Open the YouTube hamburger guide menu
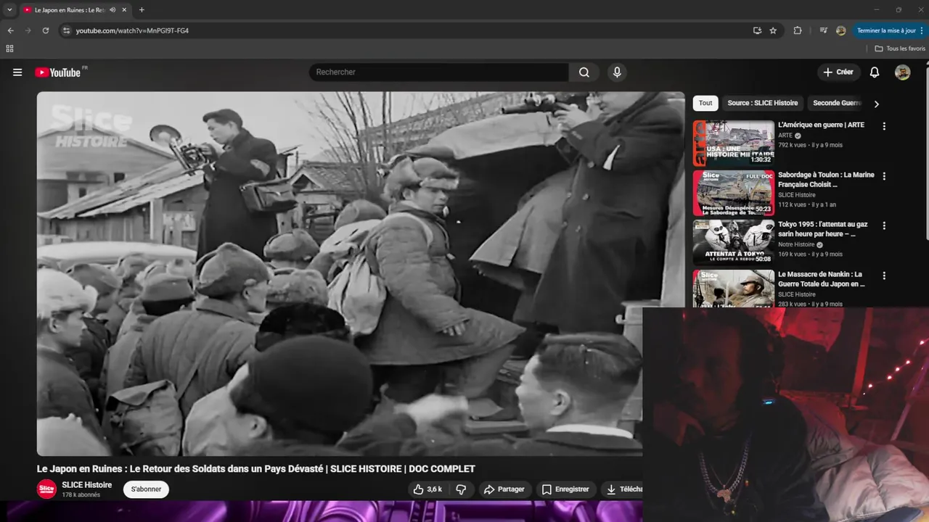This screenshot has width=929, height=522. tap(17, 72)
